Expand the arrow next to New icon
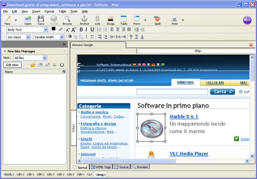Viewport: 257px width, 179px height. [16, 20]
